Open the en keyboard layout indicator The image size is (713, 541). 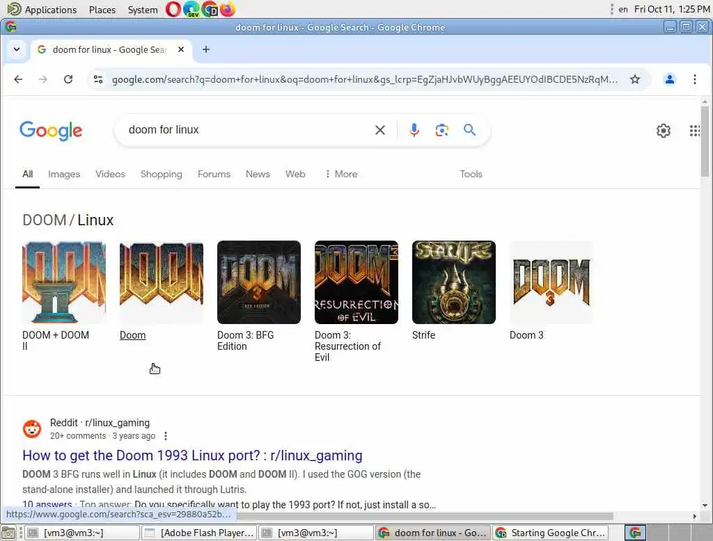(x=623, y=9)
